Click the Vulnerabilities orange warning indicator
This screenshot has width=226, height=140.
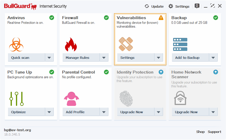161,18
